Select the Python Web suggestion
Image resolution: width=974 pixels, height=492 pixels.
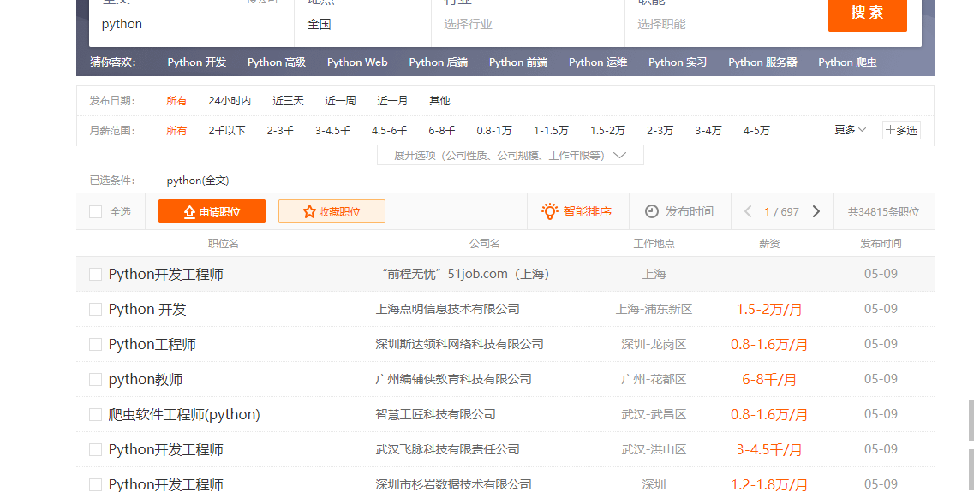(357, 62)
